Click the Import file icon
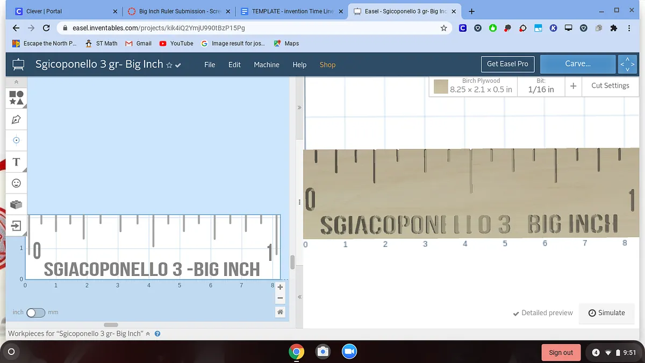 pos(16,226)
